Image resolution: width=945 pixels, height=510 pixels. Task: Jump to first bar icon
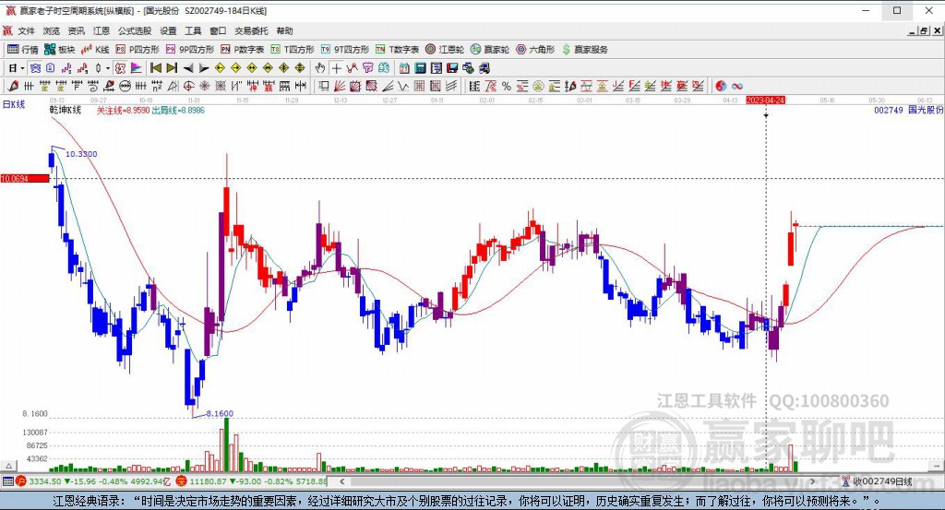coord(155,68)
